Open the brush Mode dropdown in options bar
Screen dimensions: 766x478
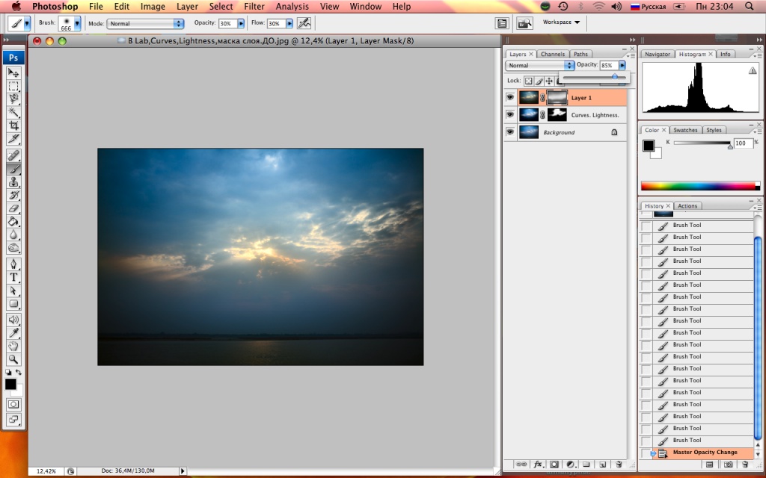[x=146, y=24]
